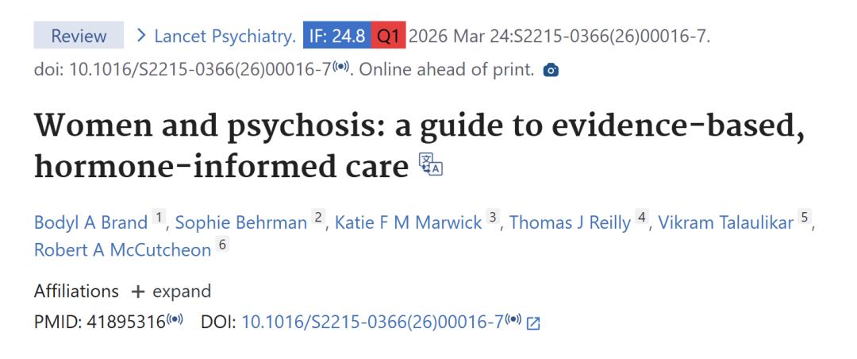Expand the Affiliations section

click(171, 291)
